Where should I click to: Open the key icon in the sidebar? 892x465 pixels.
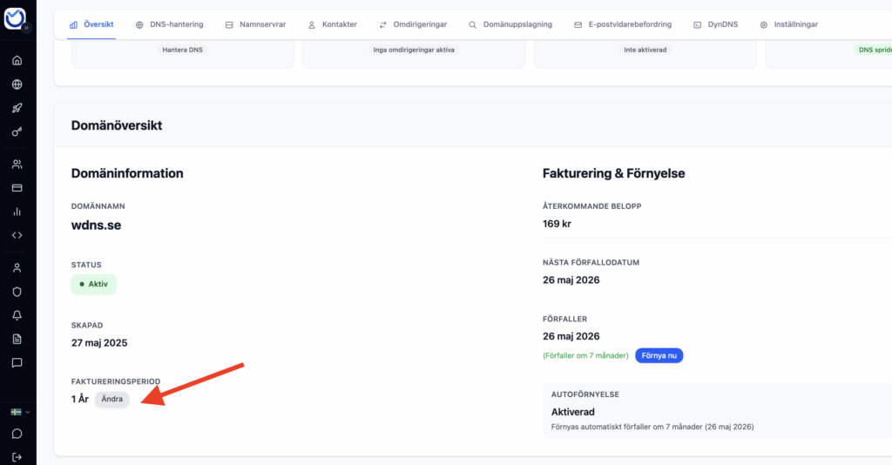coord(17,132)
